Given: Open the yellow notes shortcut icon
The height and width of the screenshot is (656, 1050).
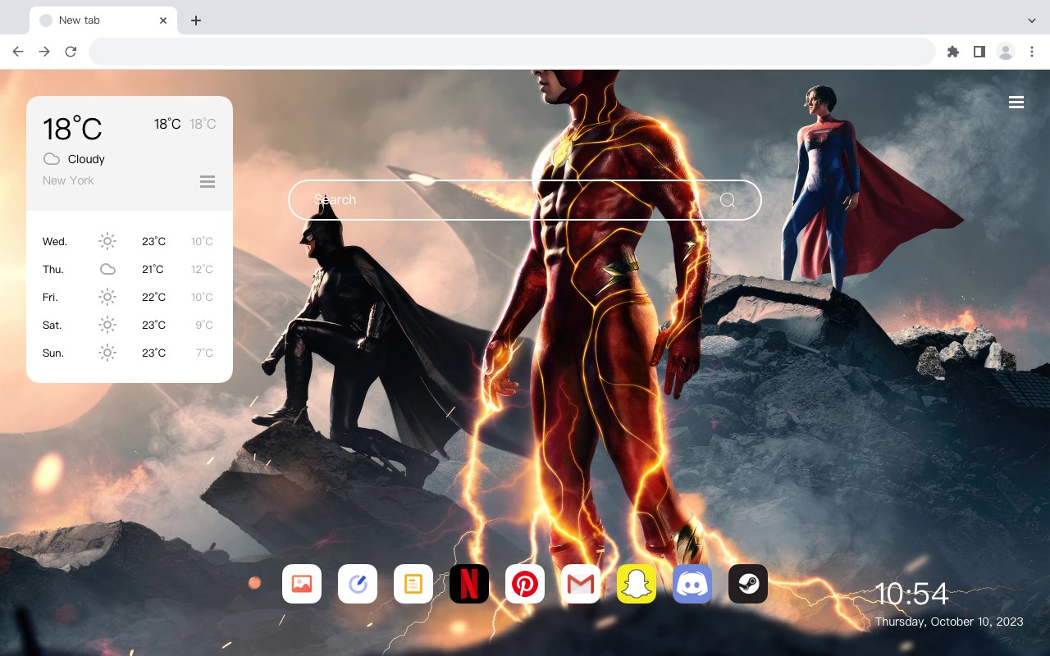Looking at the screenshot, I should (413, 584).
